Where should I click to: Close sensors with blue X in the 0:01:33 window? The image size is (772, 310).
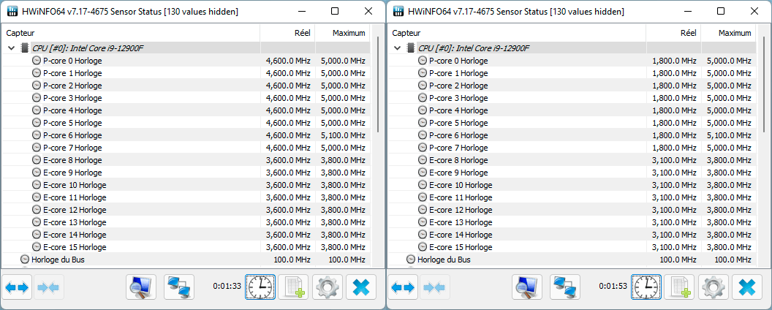click(x=360, y=288)
